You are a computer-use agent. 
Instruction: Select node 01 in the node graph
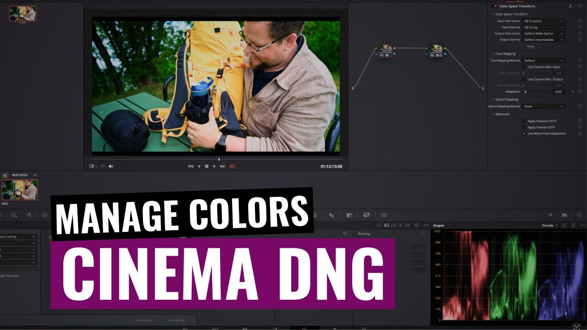(x=385, y=50)
